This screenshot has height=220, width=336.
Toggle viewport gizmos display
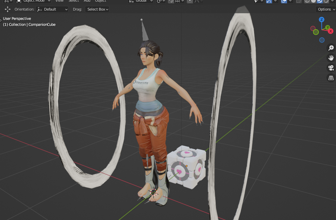click(269, 1)
